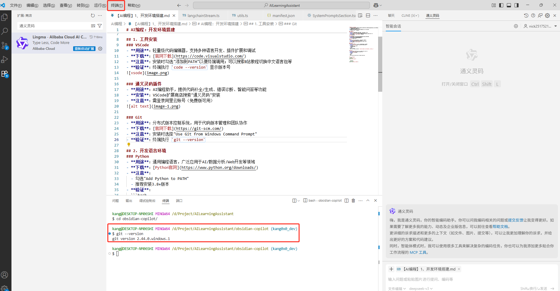
Task: Select bash - obsidian-copilot terminal
Action: tap(323, 200)
